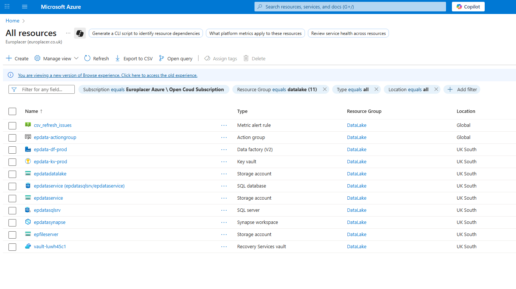
Task: Click the Open query icon
Action: click(x=161, y=58)
